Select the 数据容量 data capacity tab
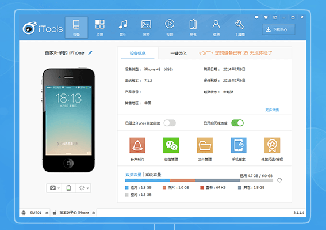This screenshot has height=230, width=326. coord(133,175)
